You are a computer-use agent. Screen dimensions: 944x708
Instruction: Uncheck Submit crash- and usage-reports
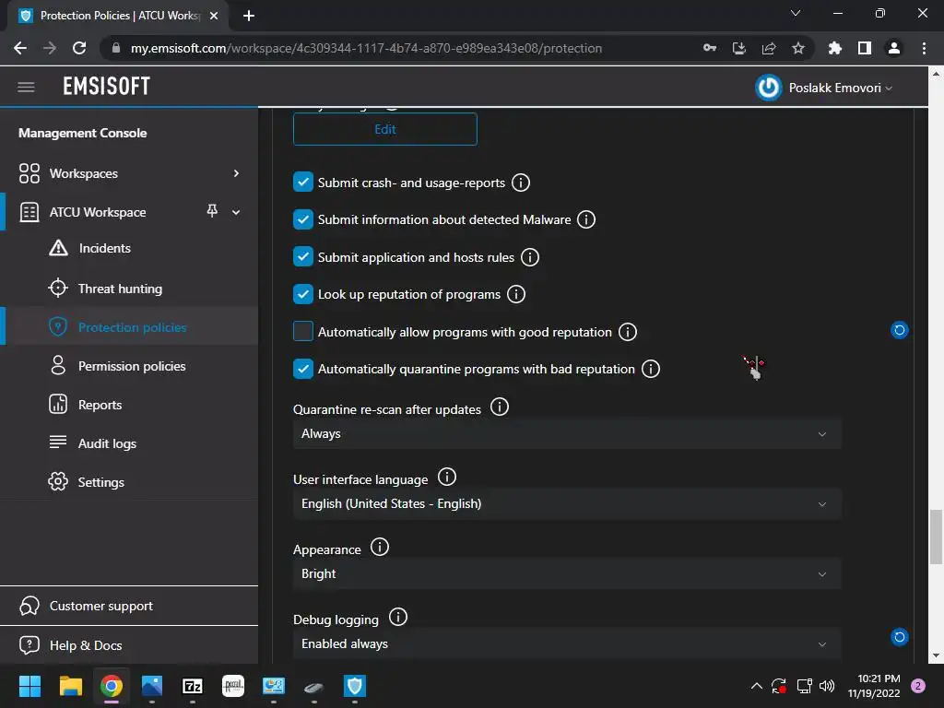[302, 182]
